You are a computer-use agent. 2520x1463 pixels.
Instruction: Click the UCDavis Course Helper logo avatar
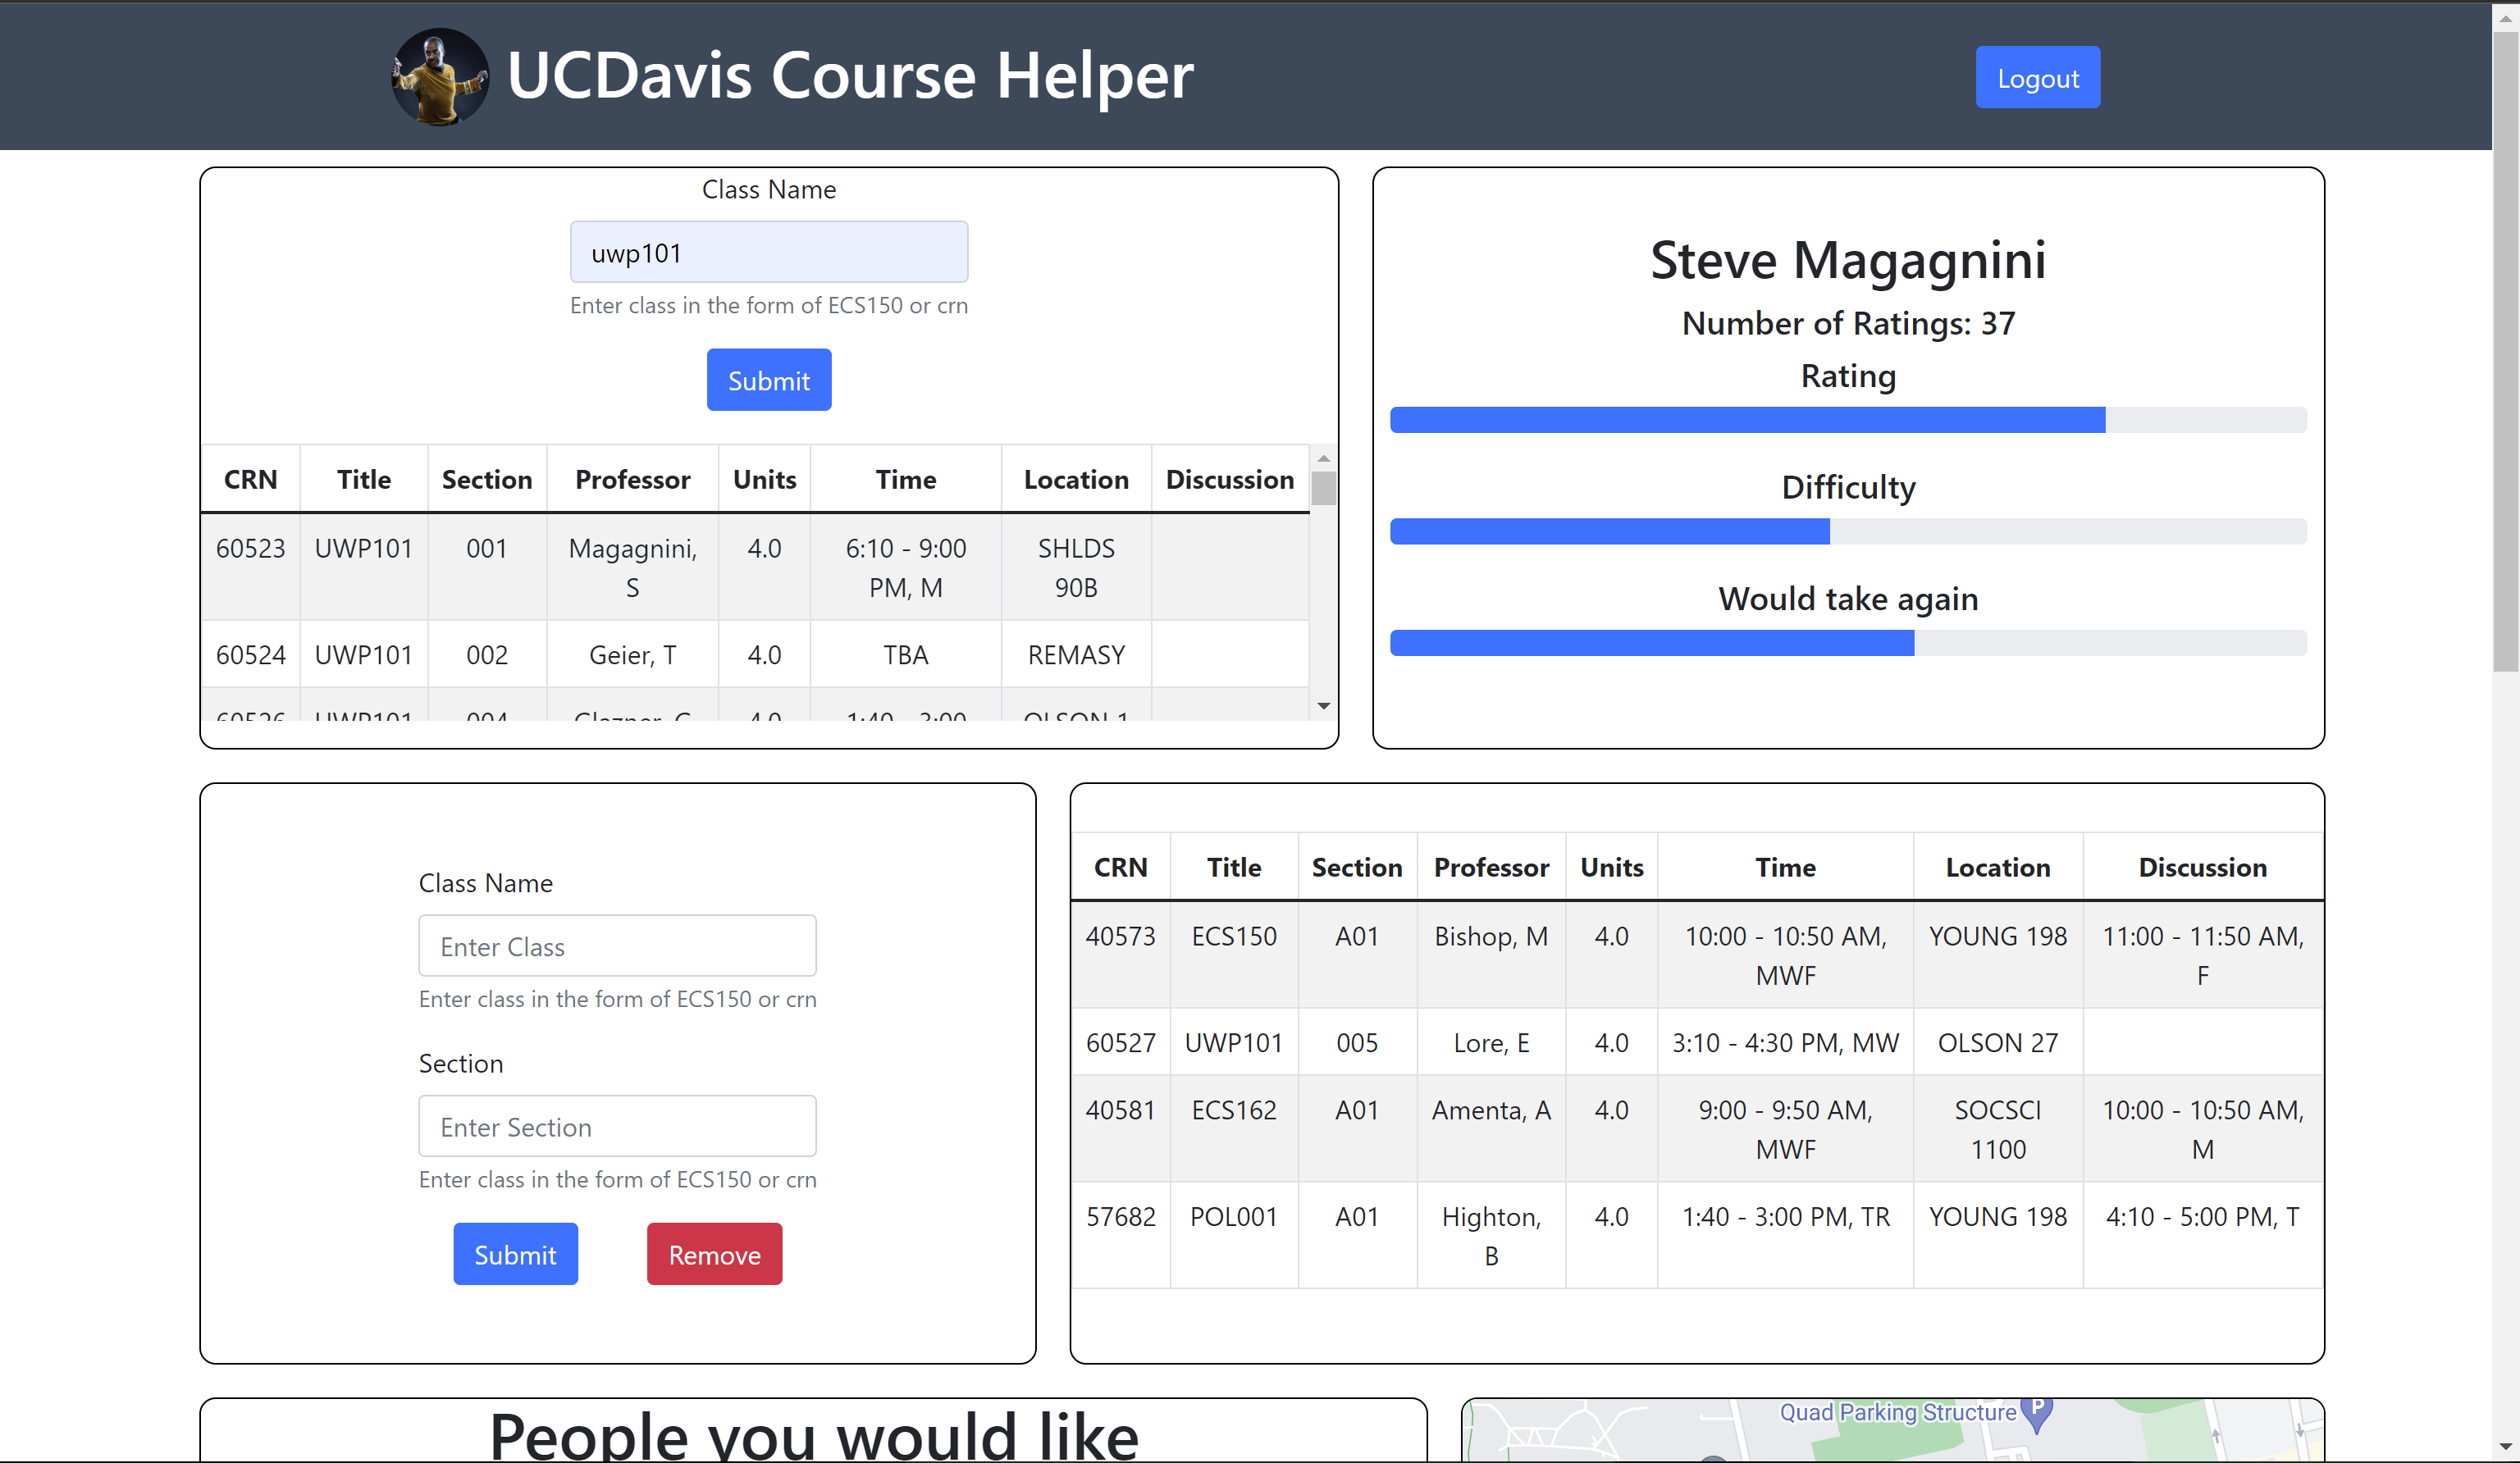(x=440, y=76)
